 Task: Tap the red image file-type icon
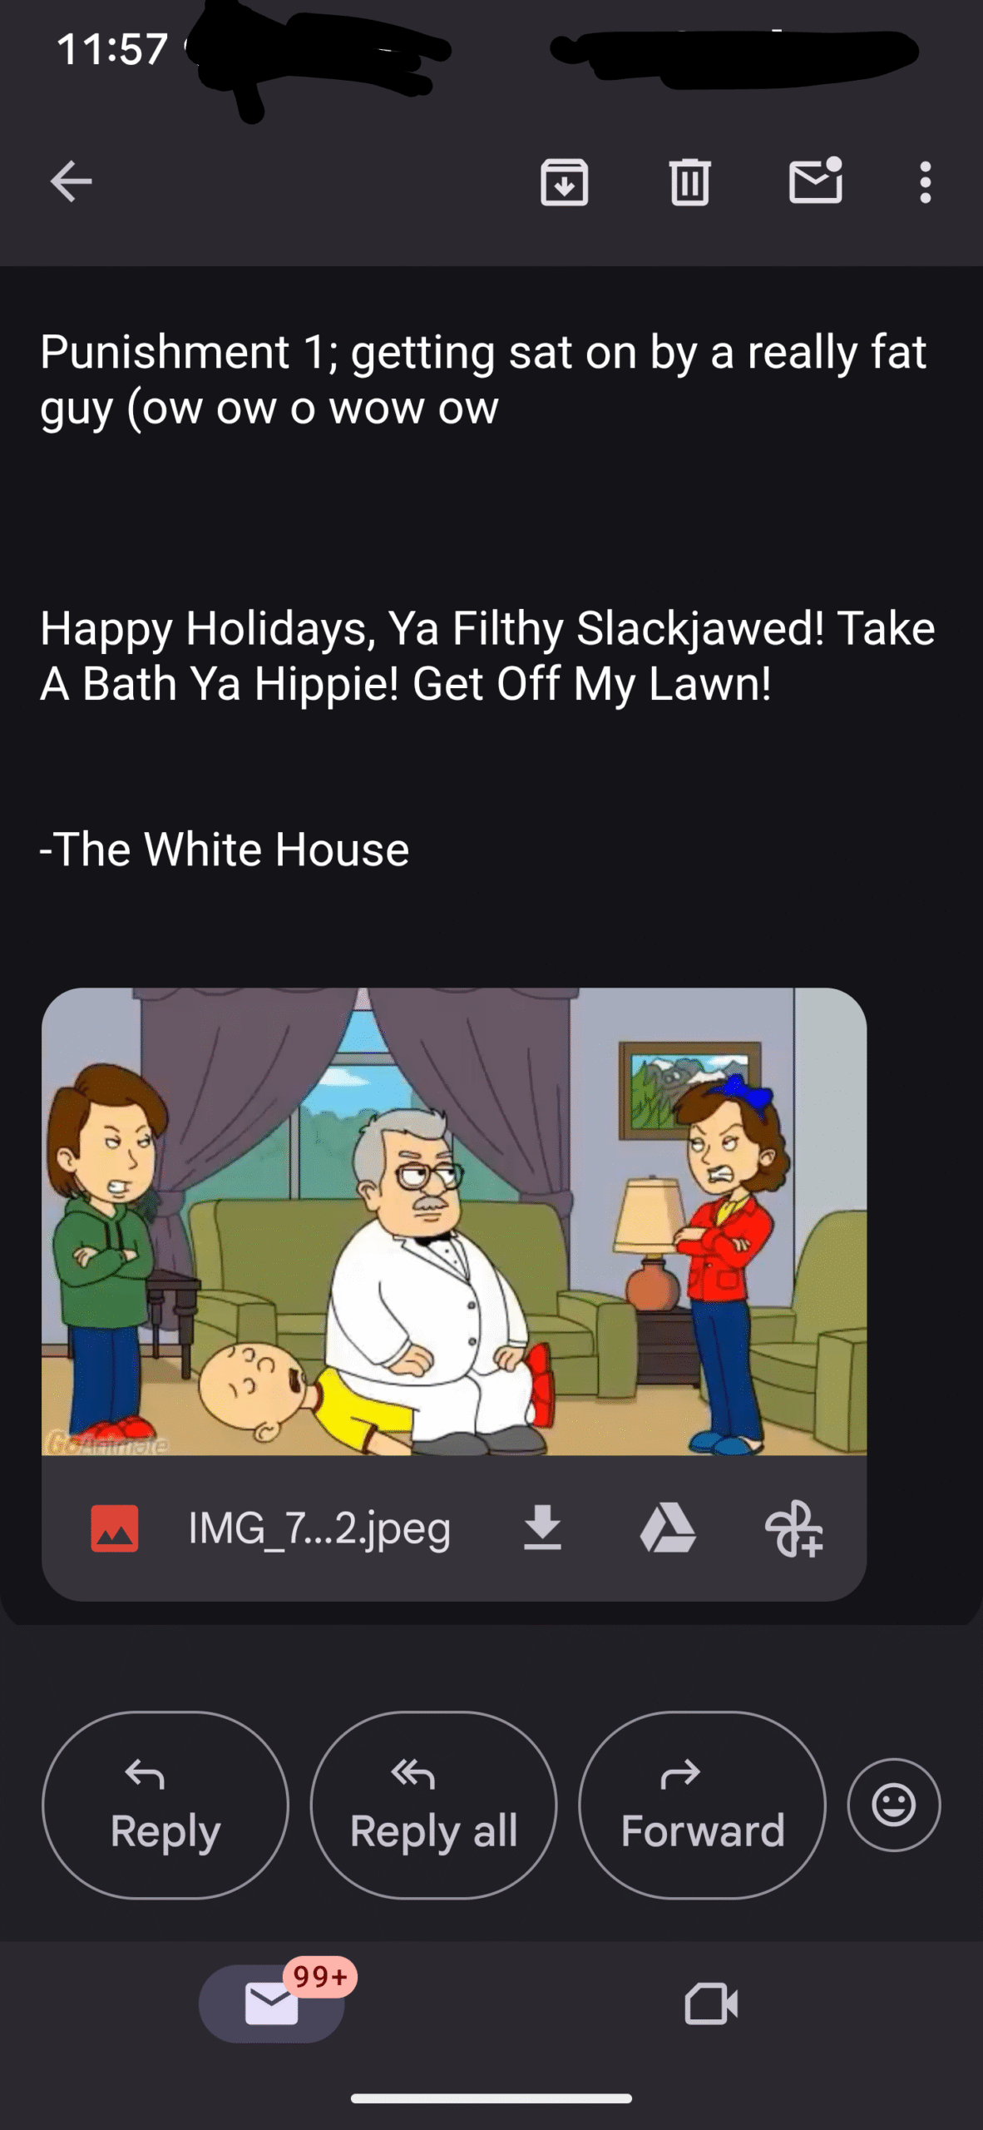tap(115, 1528)
